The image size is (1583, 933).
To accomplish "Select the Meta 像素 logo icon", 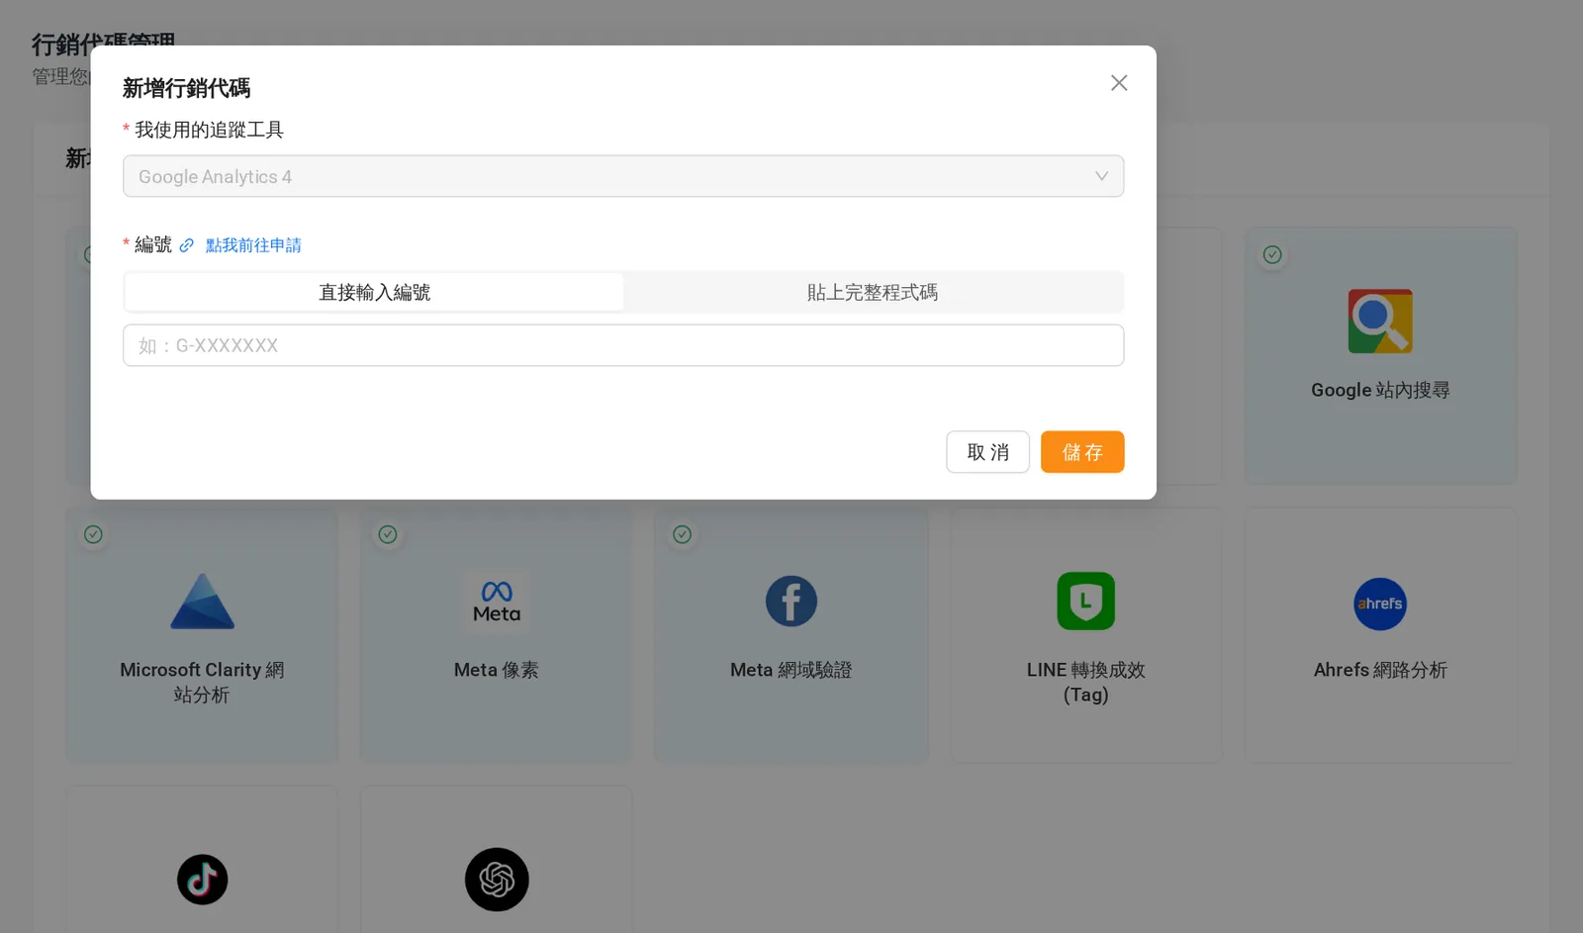I will pos(497,602).
